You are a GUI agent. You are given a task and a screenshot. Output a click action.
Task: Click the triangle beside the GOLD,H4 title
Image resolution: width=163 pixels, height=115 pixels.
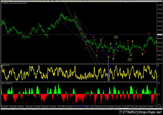(x=2, y=3)
